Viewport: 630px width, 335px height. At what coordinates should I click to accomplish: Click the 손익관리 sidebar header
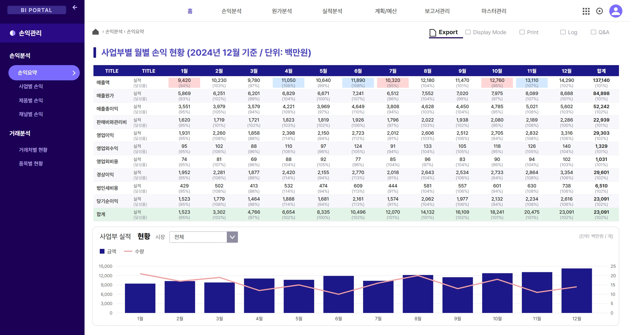pos(42,33)
